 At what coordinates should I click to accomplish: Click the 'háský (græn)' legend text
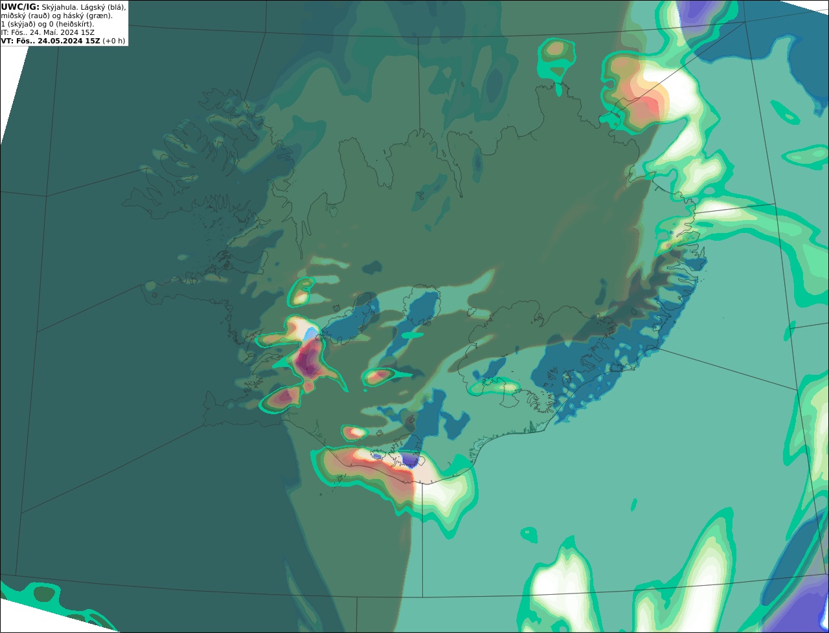[86, 16]
